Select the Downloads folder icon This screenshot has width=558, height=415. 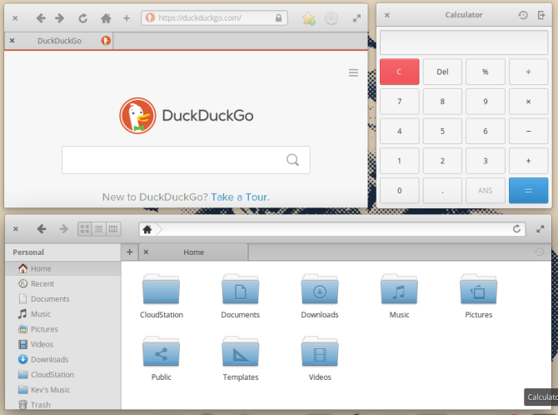tap(320, 289)
